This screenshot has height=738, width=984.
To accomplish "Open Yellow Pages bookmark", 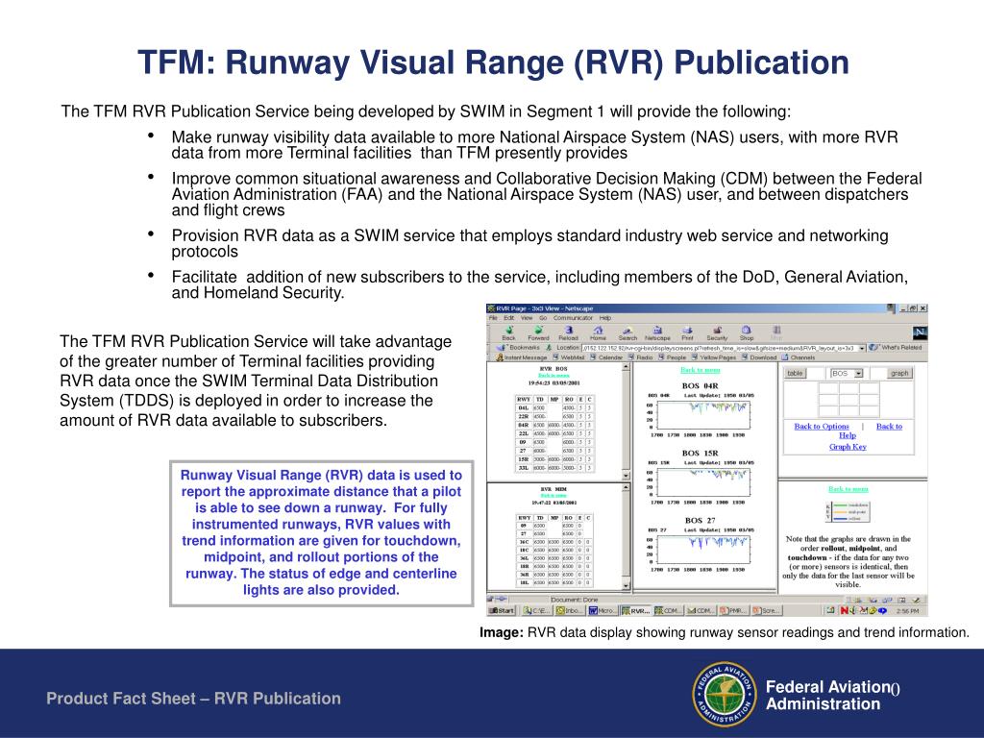I will [x=714, y=357].
